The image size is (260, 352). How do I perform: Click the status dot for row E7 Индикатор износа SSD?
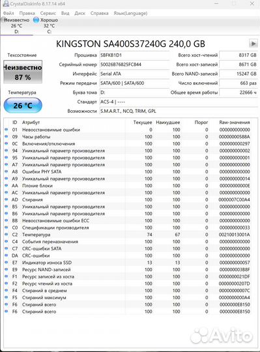(x=7, y=262)
